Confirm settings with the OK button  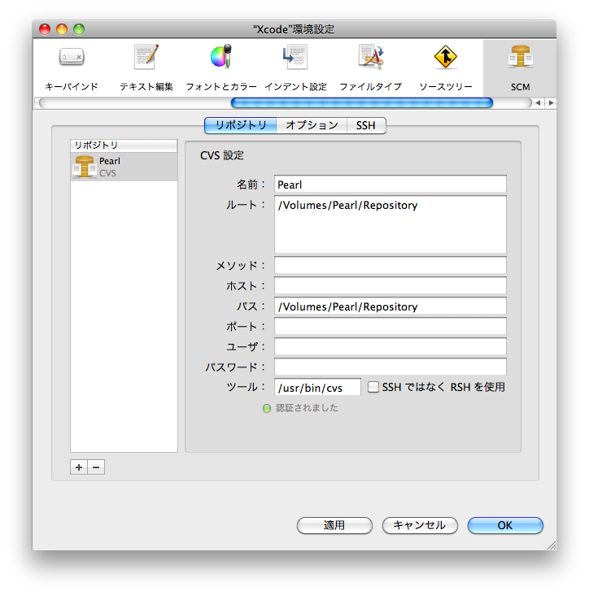point(505,525)
